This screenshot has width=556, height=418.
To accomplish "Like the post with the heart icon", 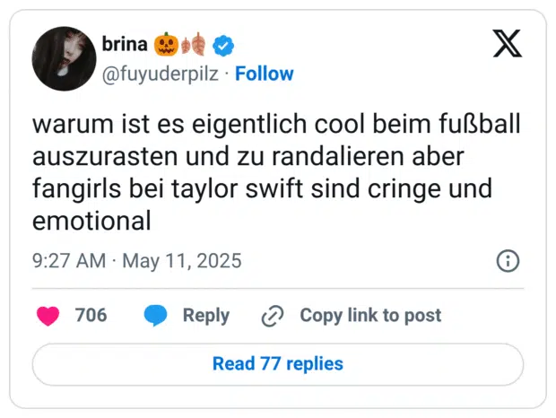I will point(48,316).
